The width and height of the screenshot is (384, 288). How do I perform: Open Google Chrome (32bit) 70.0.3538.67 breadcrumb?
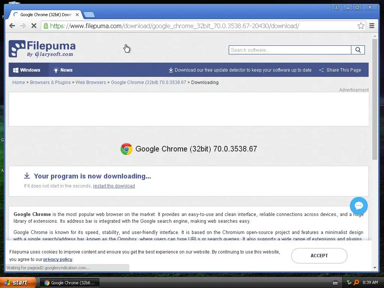[148, 82]
